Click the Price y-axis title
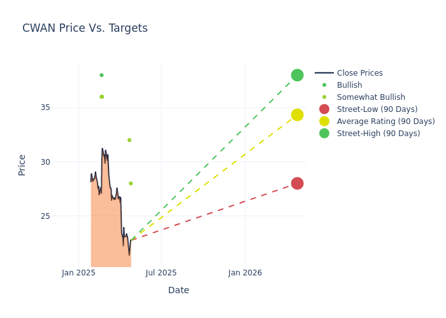The width and height of the screenshot is (446, 318). [22, 165]
